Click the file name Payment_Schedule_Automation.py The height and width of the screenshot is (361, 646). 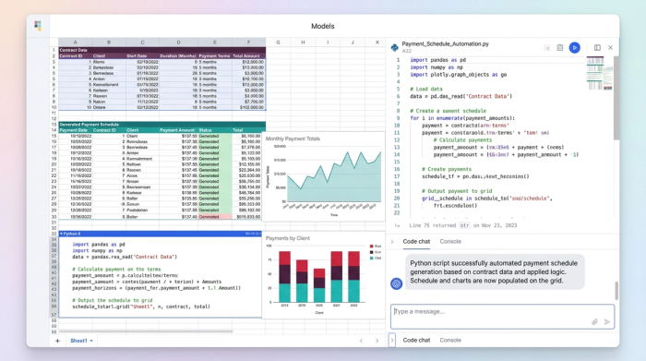[445, 43]
